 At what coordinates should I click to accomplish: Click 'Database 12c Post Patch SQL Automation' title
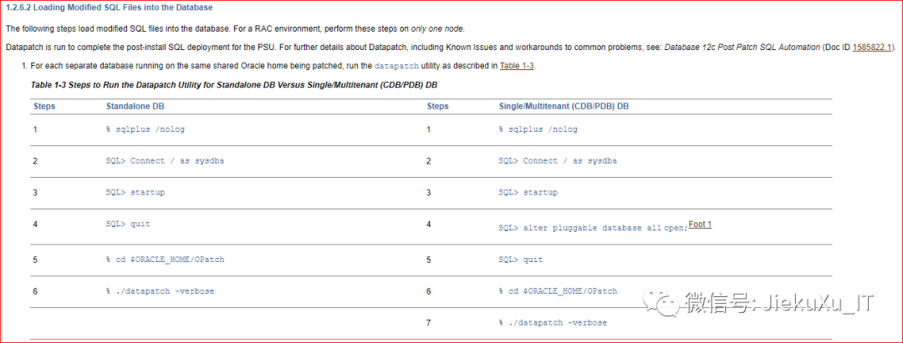point(742,47)
